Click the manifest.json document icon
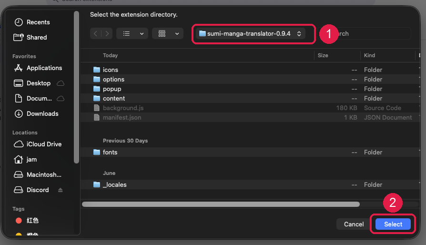 (x=97, y=117)
